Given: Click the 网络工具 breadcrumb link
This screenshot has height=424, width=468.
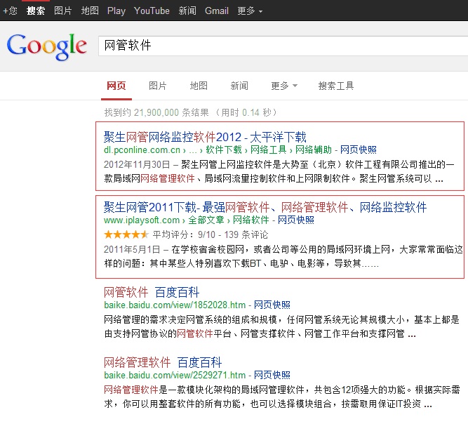Looking at the screenshot, I should pos(268,150).
